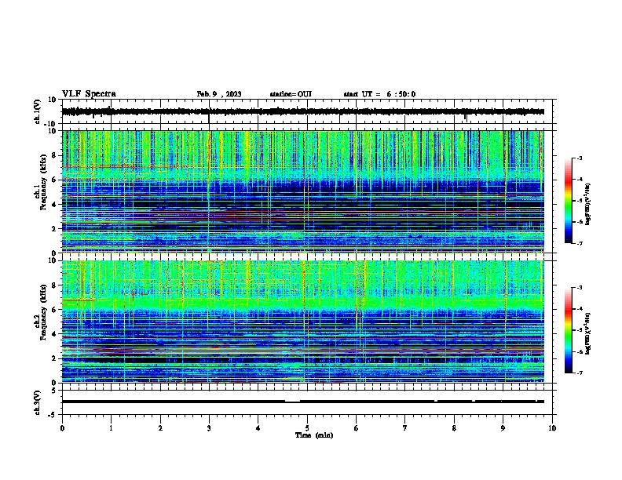Image resolution: width=622 pixels, height=480 pixels.
Task: Click the "4" kHz tick on ch.2 frequency axis
Action: pyautogui.click(x=55, y=334)
